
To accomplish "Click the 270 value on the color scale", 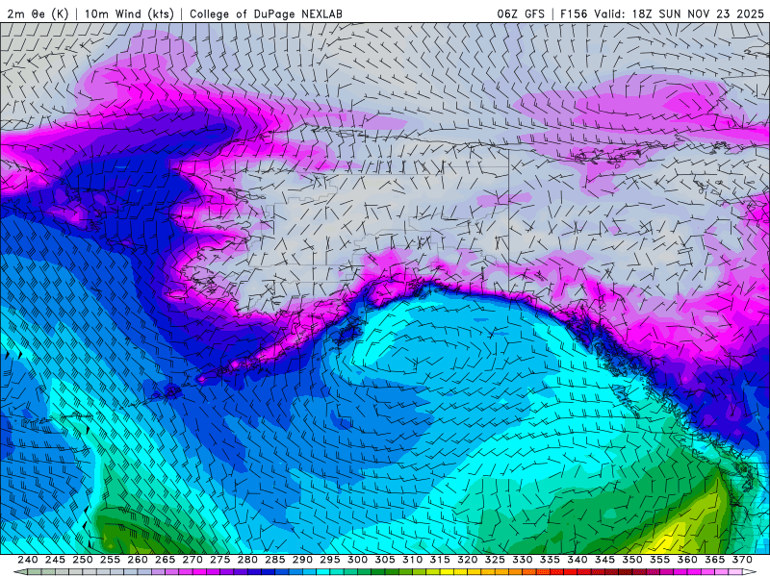I will (x=192, y=560).
